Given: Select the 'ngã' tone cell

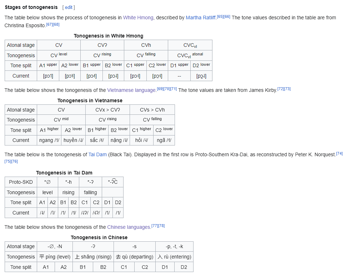Looking at the screenshot, I should (x=164, y=140).
